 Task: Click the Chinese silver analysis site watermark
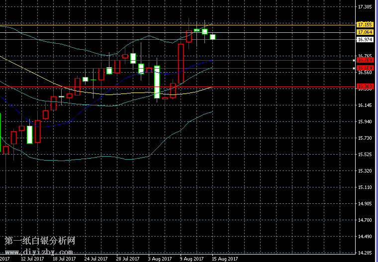tap(40, 241)
